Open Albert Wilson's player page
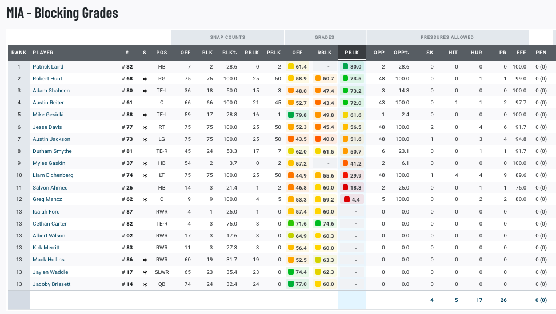 pyautogui.click(x=49, y=236)
